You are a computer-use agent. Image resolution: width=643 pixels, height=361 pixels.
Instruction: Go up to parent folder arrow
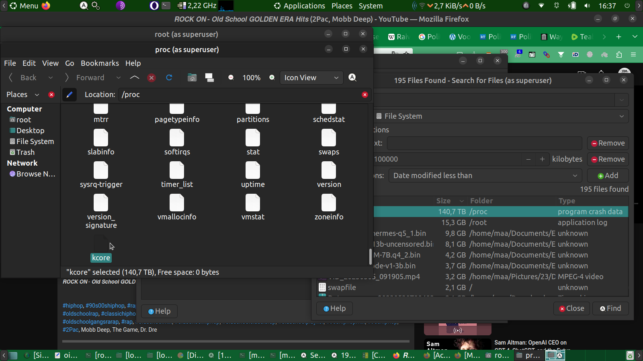[x=135, y=78]
